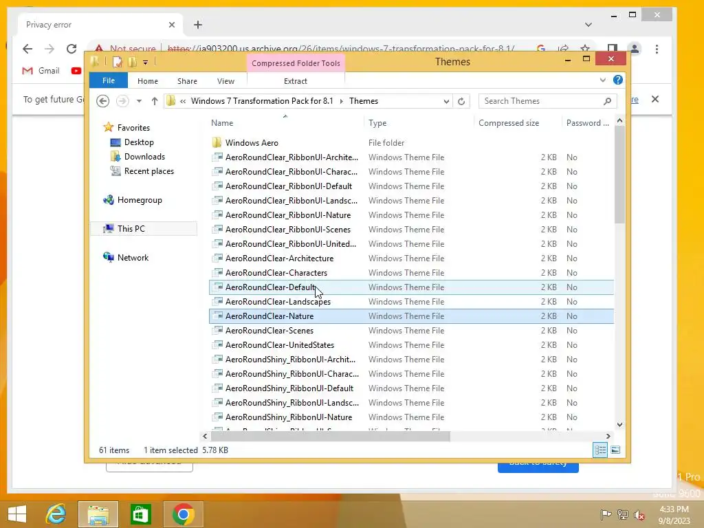704x528 pixels.
Task: Open Downloads in the navigation pane
Action: [x=144, y=156]
